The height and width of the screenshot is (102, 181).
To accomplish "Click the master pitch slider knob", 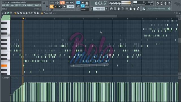I will (x=47, y=6).
